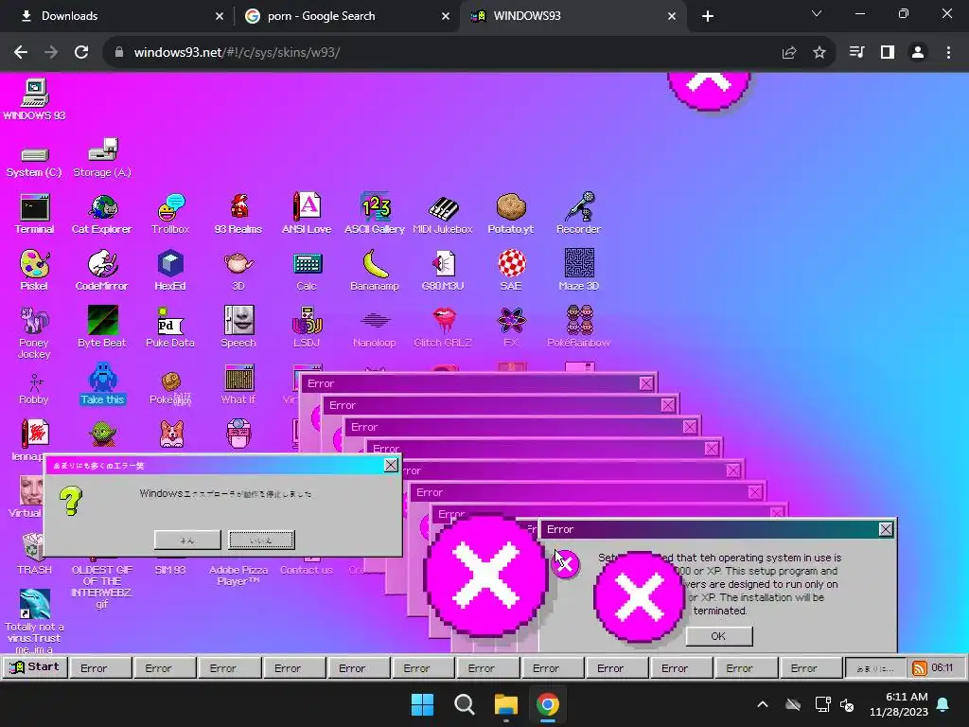This screenshot has height=727, width=969.
Task: Open the FX atom icon
Action: pyautogui.click(x=511, y=328)
